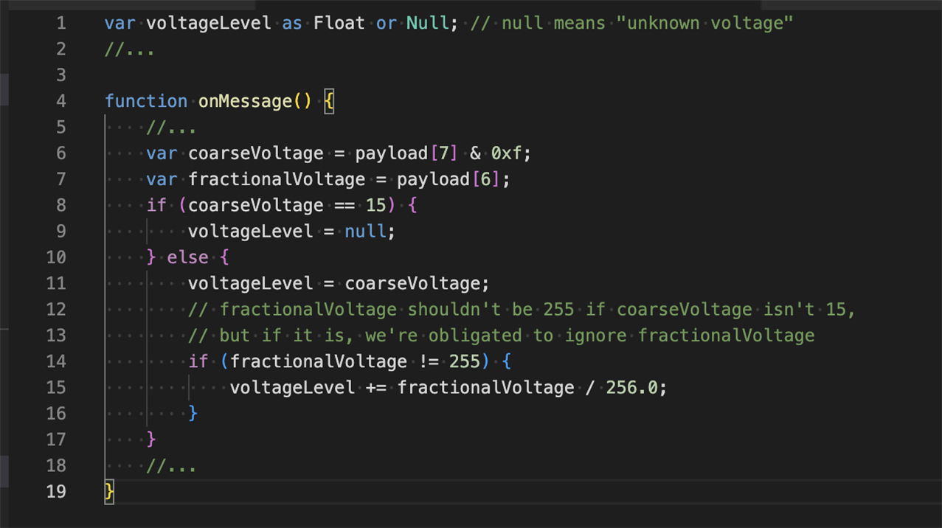Click the function keyword on line 4

(x=146, y=101)
